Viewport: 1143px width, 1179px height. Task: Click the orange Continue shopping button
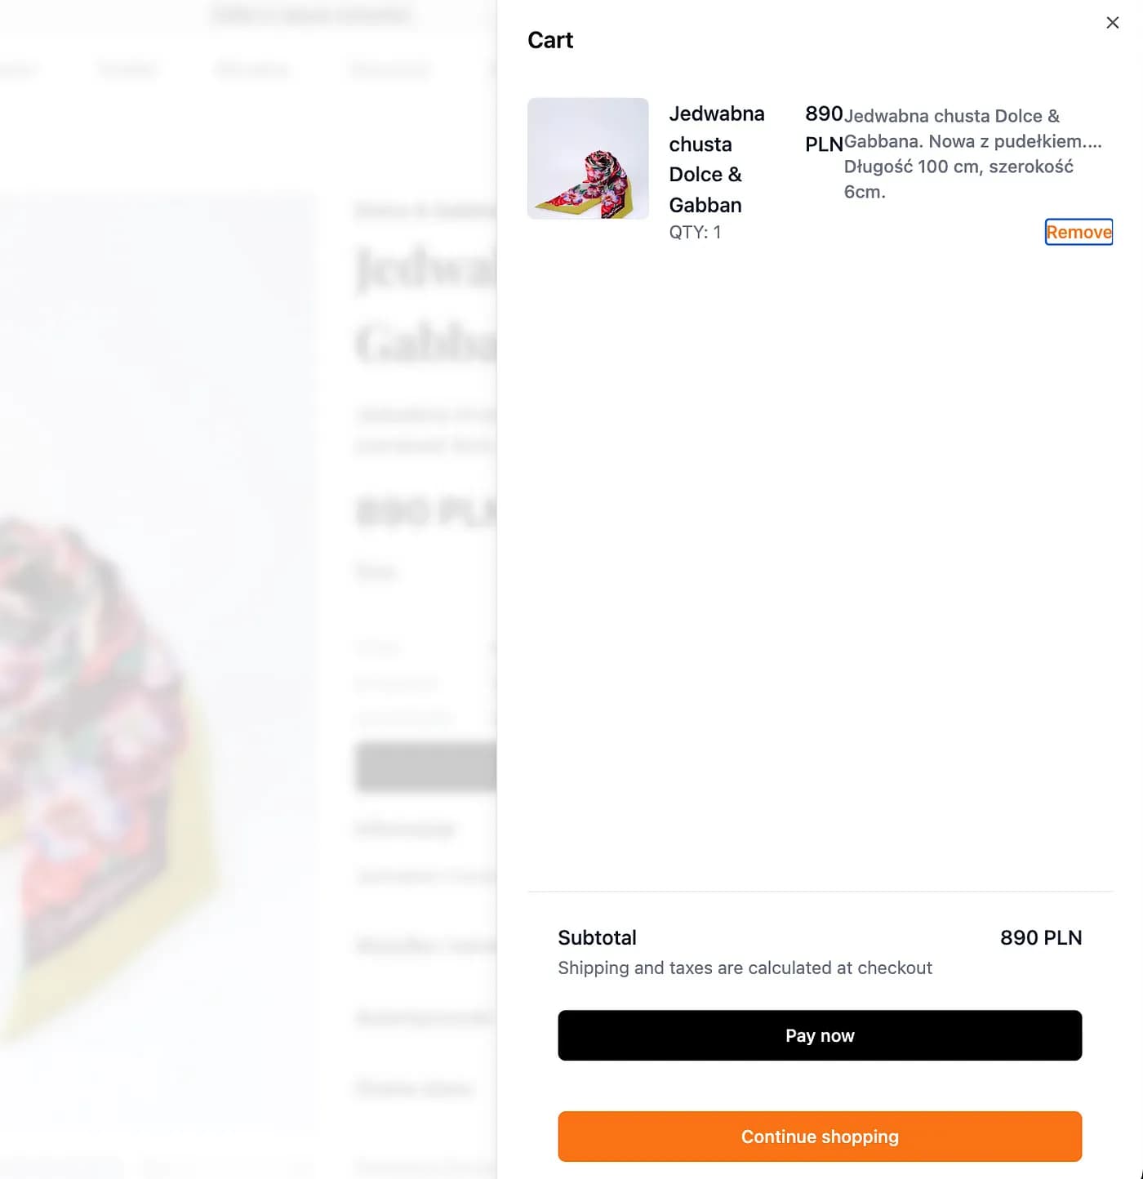point(820,1137)
